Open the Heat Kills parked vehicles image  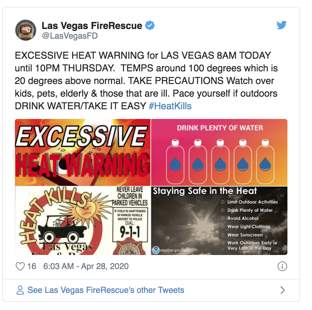click(83, 221)
